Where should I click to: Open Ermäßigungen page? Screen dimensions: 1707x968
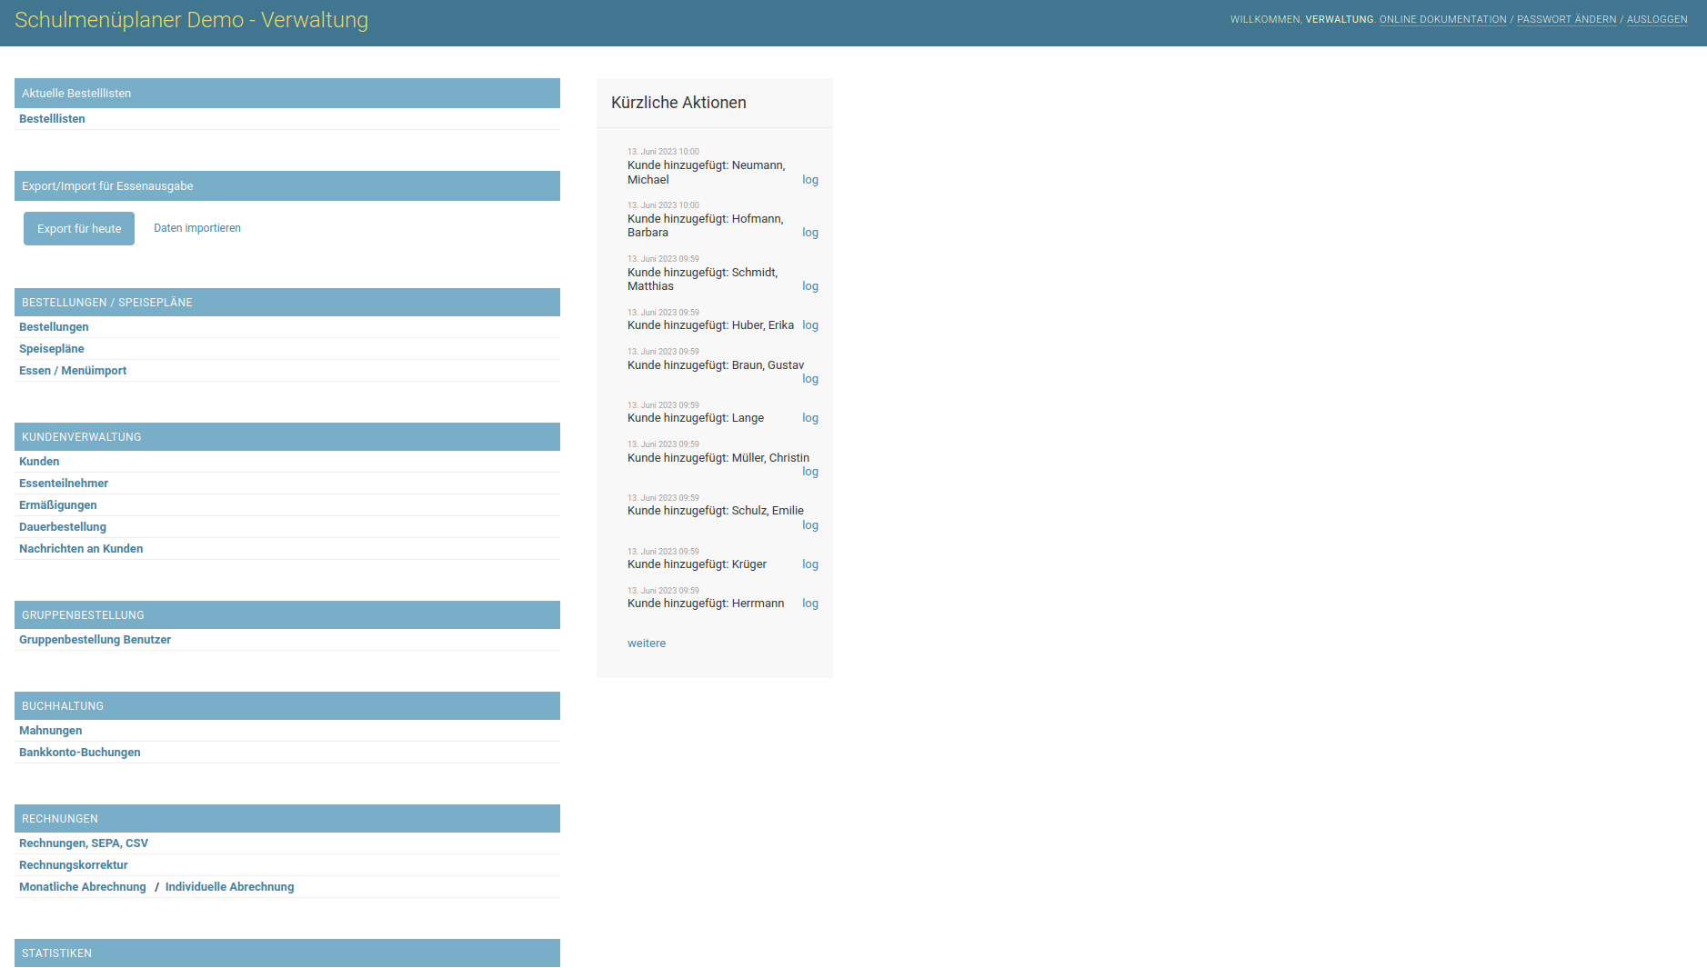point(57,505)
